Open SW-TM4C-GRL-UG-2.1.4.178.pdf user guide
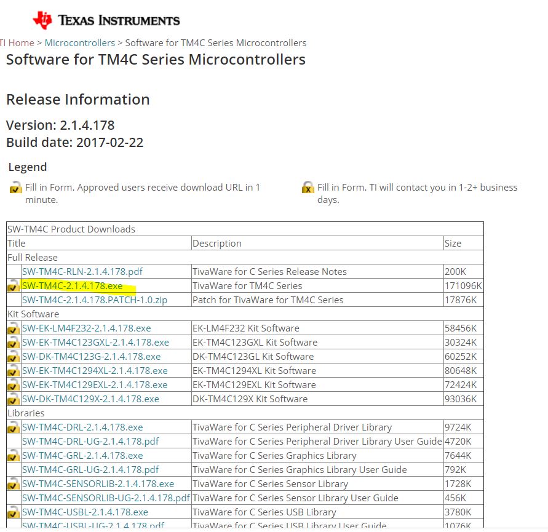The width and height of the screenshot is (548, 532). click(x=90, y=470)
